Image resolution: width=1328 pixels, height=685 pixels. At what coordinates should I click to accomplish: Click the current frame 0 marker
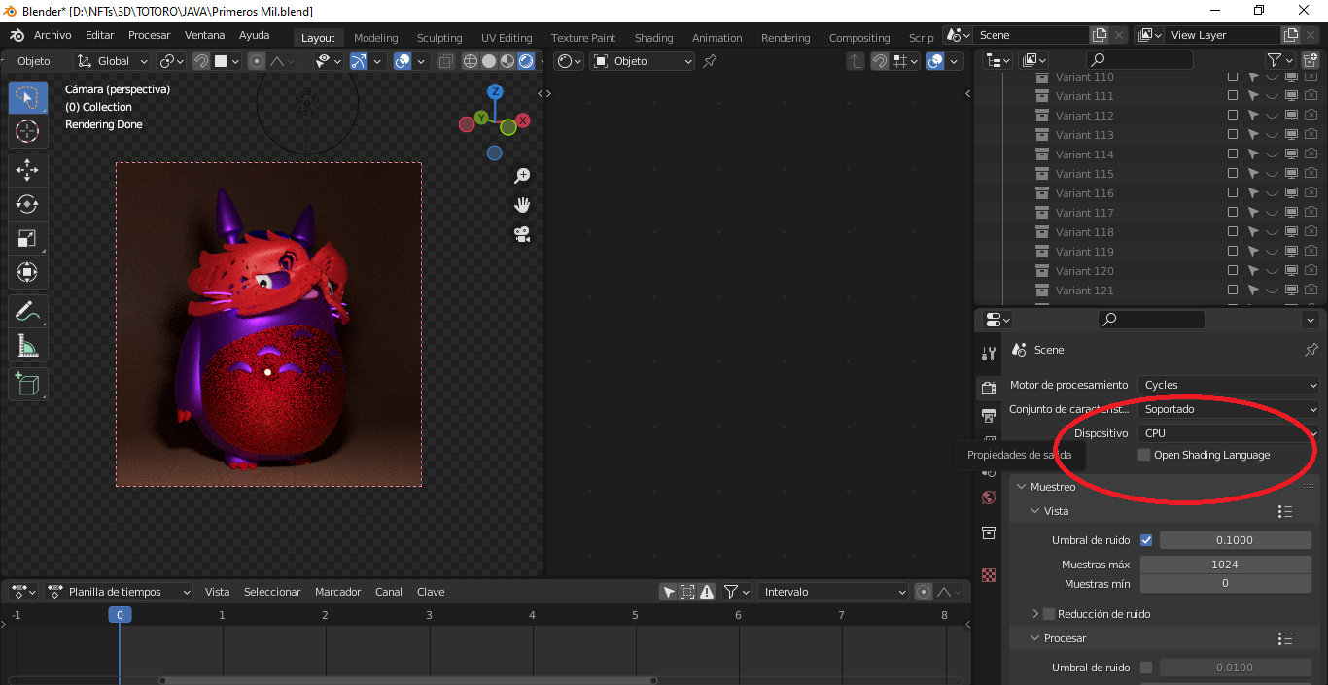[x=120, y=615]
